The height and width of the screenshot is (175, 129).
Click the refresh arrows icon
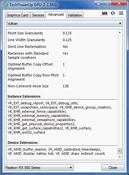113,13
